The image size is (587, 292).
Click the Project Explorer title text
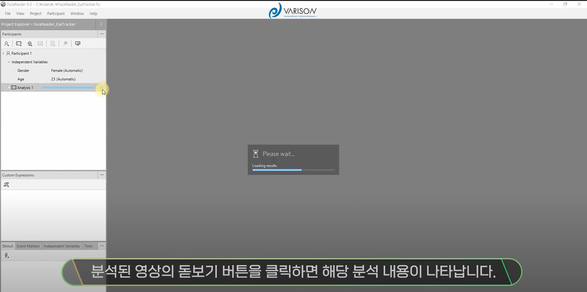pyautogui.click(x=38, y=24)
